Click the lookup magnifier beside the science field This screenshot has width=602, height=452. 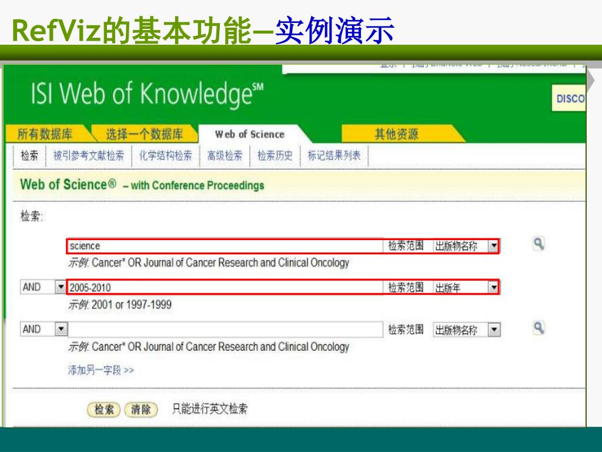(x=539, y=244)
